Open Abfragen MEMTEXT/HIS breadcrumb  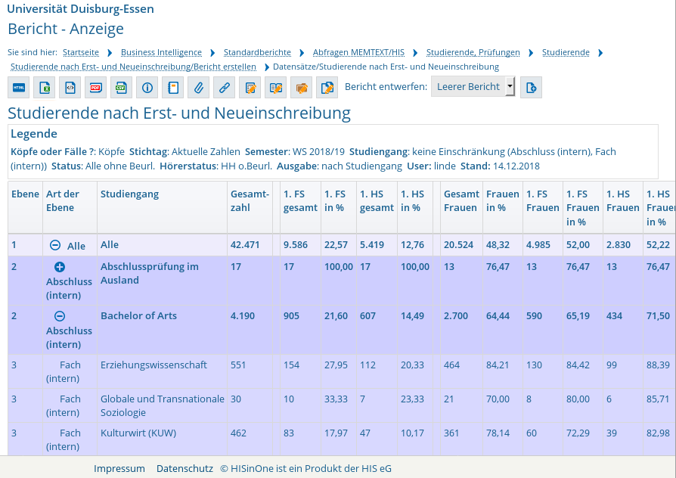pyautogui.click(x=358, y=52)
